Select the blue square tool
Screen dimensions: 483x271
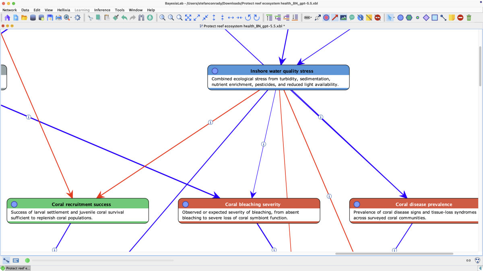pyautogui.click(x=435, y=18)
